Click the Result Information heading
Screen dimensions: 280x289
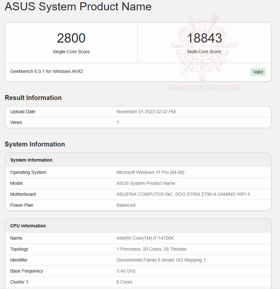(x=33, y=98)
